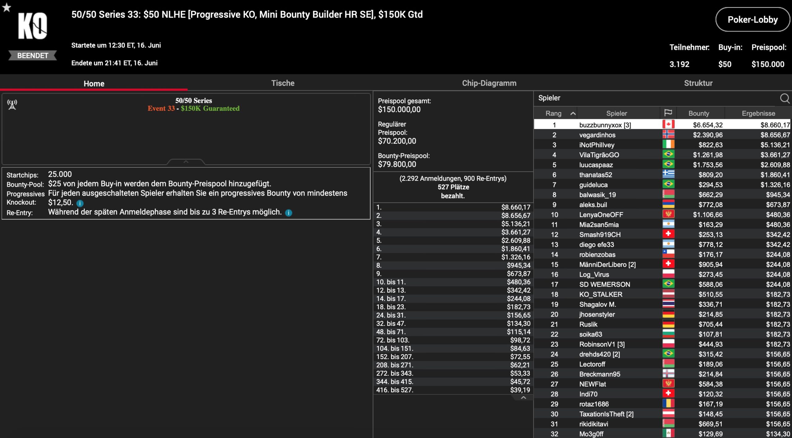Open the Chip-Diagramm tab
Viewport: 792px width, 438px height.
pos(489,83)
